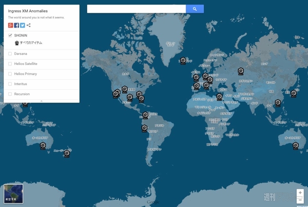
Task: Open the Texas anomaly marker
Action: click(x=130, y=97)
